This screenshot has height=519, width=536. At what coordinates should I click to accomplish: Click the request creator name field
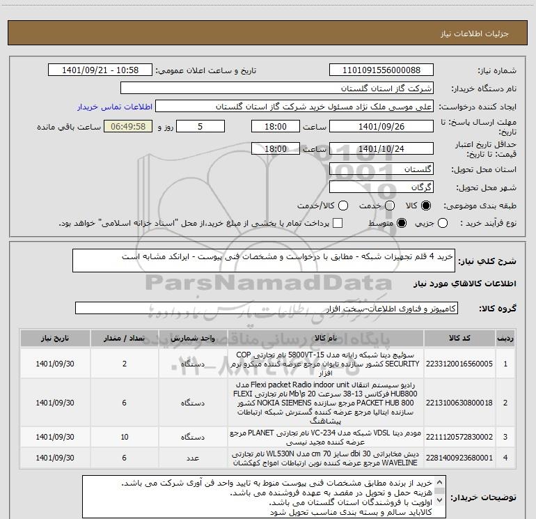click(294, 107)
